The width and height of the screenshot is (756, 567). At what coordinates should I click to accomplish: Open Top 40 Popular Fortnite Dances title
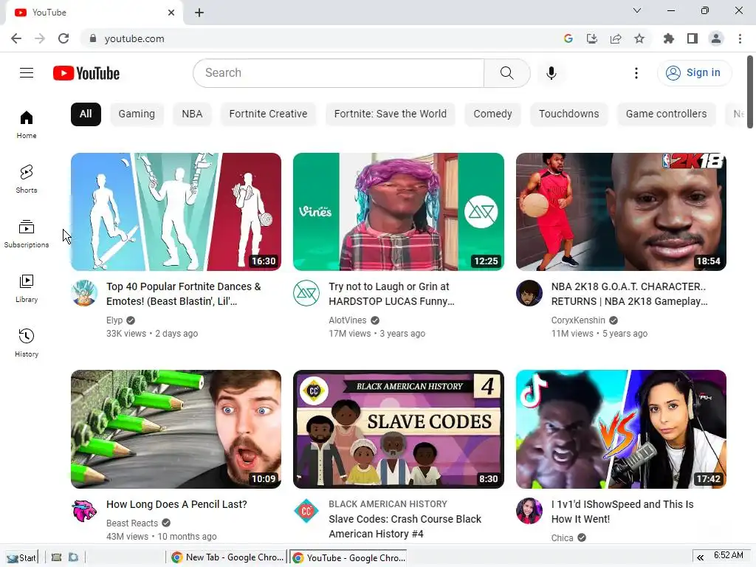click(x=184, y=294)
